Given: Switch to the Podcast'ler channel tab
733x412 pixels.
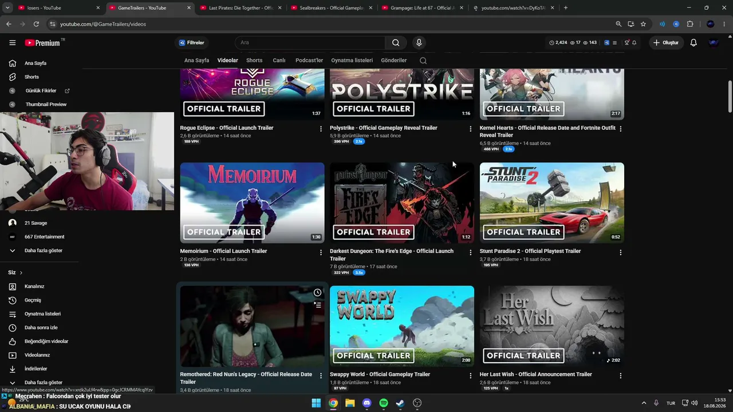Looking at the screenshot, I should pyautogui.click(x=309, y=61).
